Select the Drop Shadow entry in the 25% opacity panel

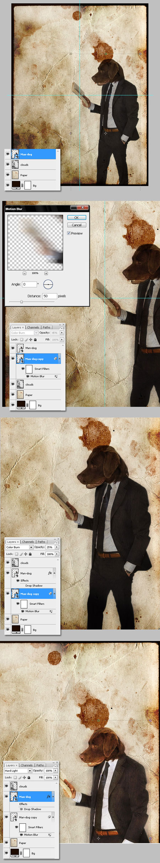tap(34, 586)
